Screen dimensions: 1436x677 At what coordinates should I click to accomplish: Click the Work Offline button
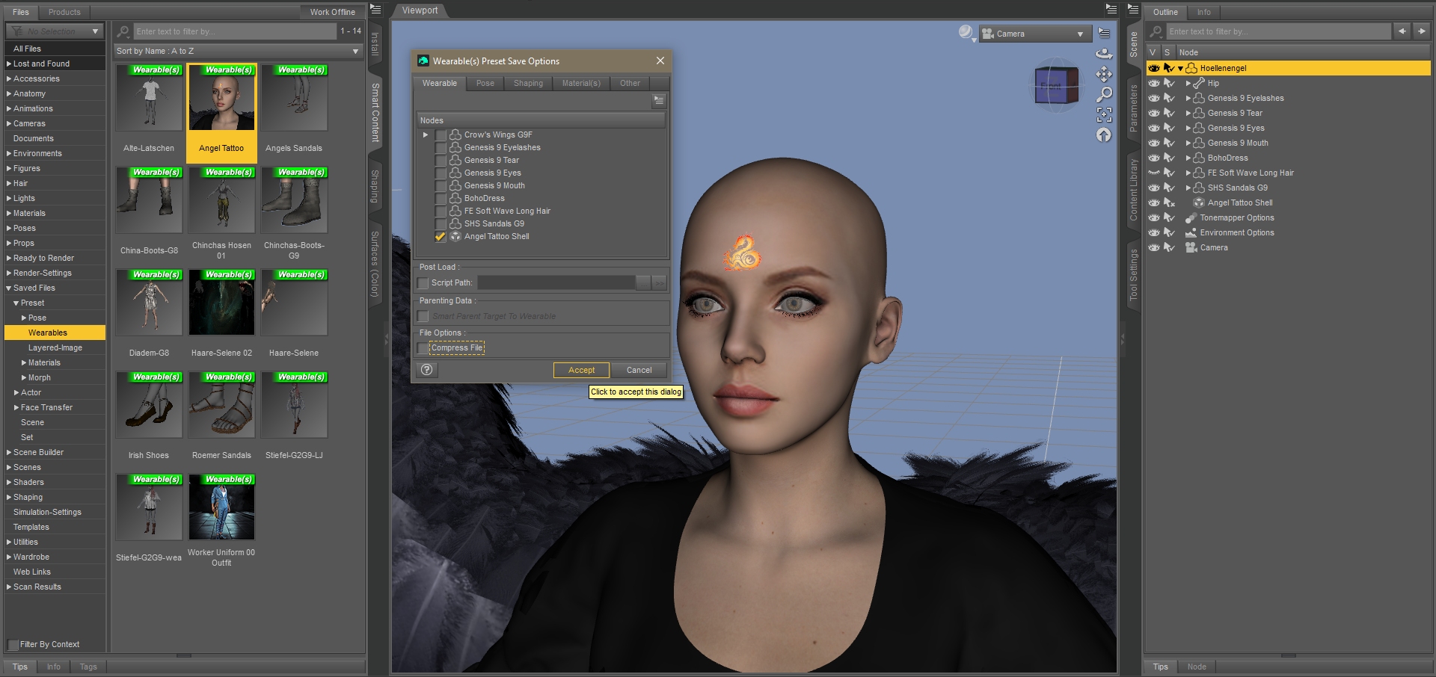coord(332,12)
